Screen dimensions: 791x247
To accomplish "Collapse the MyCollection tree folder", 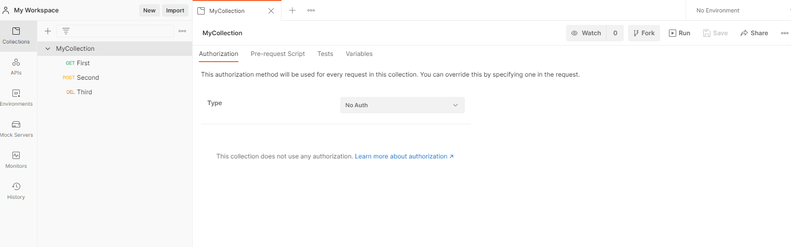I will [48, 49].
